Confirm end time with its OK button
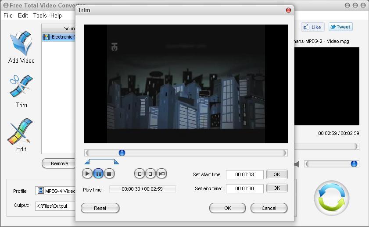This screenshot has height=227, width=369. tap(277, 188)
